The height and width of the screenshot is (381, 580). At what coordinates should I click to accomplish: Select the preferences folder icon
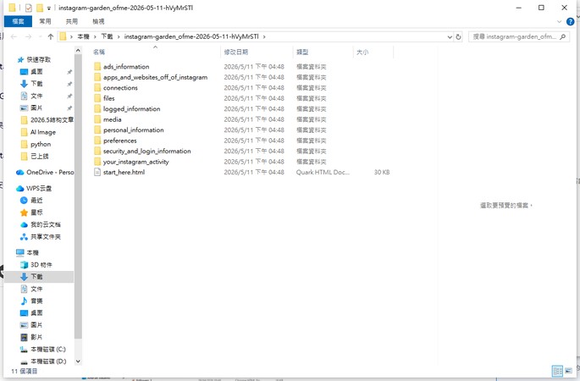click(x=97, y=141)
